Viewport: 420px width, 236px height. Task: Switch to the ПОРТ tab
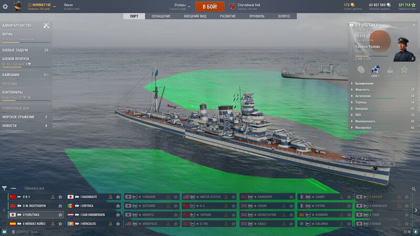(x=134, y=16)
